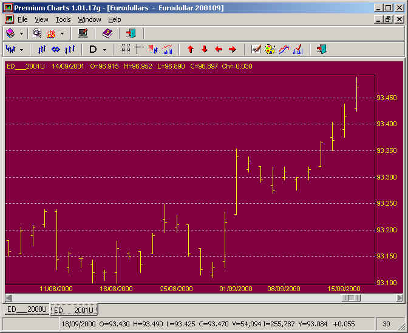The height and width of the screenshot is (333, 408).
Task: Click the compress bars spacing icon
Action: [x=42, y=49]
